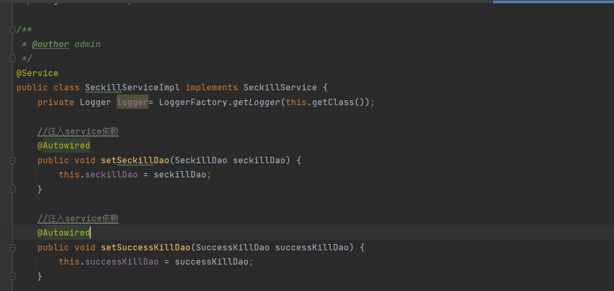Click the this.seckillDao field reference
The width and height of the screenshot is (614, 291).
(111, 174)
